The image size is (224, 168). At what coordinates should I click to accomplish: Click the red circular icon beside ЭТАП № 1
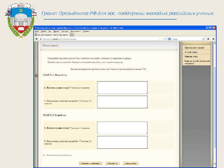36,75
